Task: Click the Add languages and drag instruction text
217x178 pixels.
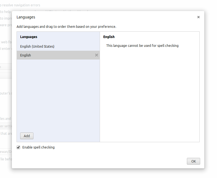Action: 66,27
